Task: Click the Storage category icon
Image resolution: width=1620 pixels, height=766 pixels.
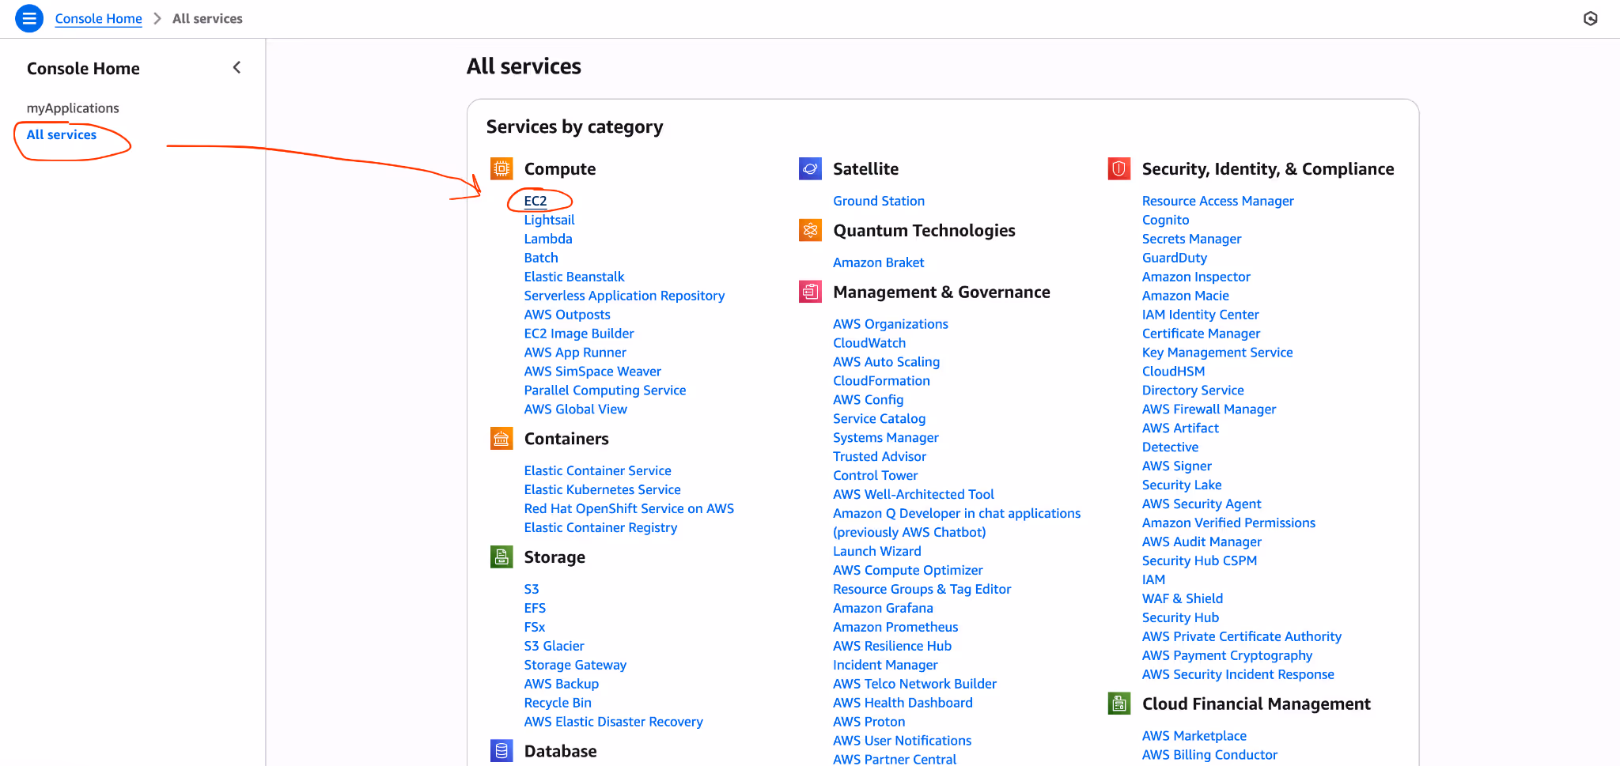Action: coord(502,557)
